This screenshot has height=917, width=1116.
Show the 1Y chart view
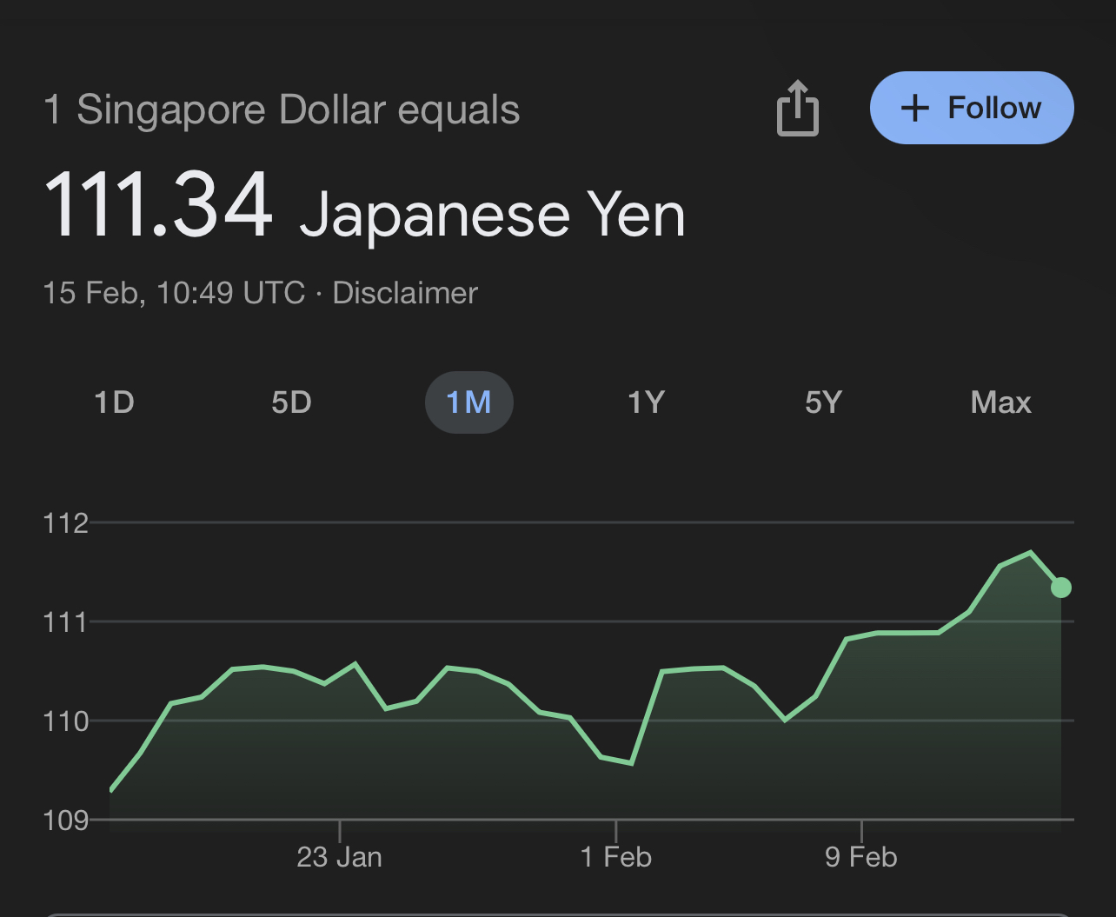[646, 402]
